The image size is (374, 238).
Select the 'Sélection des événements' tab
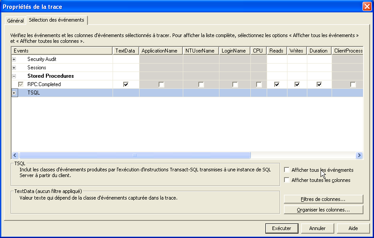[57, 20]
